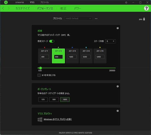The image size is (151, 135).
Task: Open the top プロファイル menu tab
Action: 44,2
